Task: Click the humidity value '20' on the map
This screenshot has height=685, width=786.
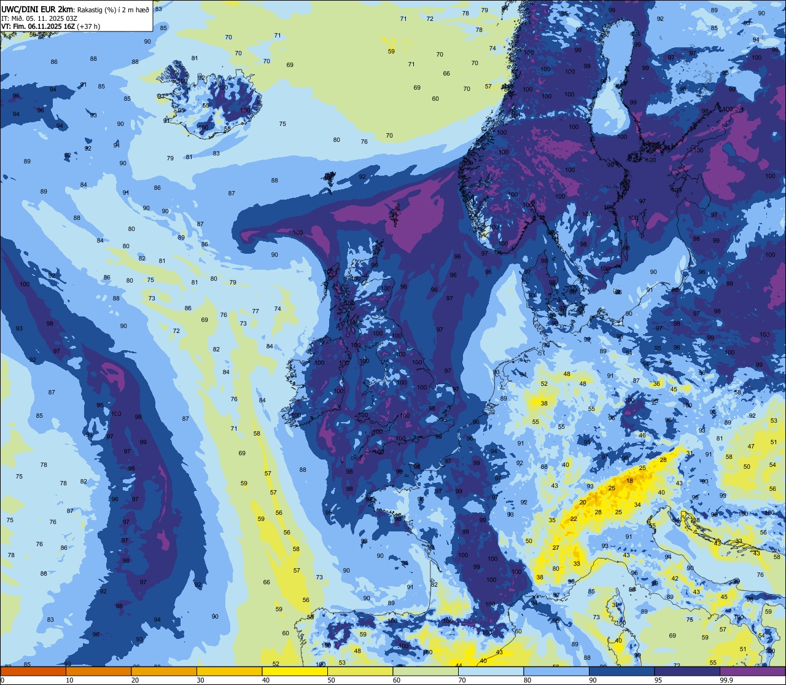Action: pyautogui.click(x=583, y=502)
